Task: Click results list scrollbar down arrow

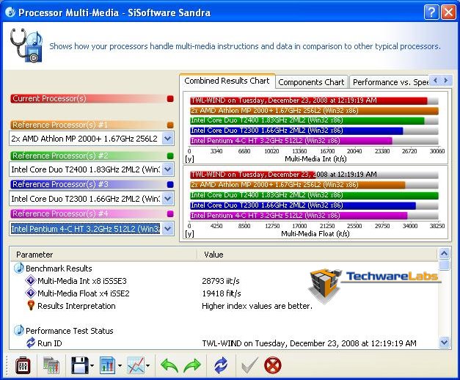Action: [444, 342]
